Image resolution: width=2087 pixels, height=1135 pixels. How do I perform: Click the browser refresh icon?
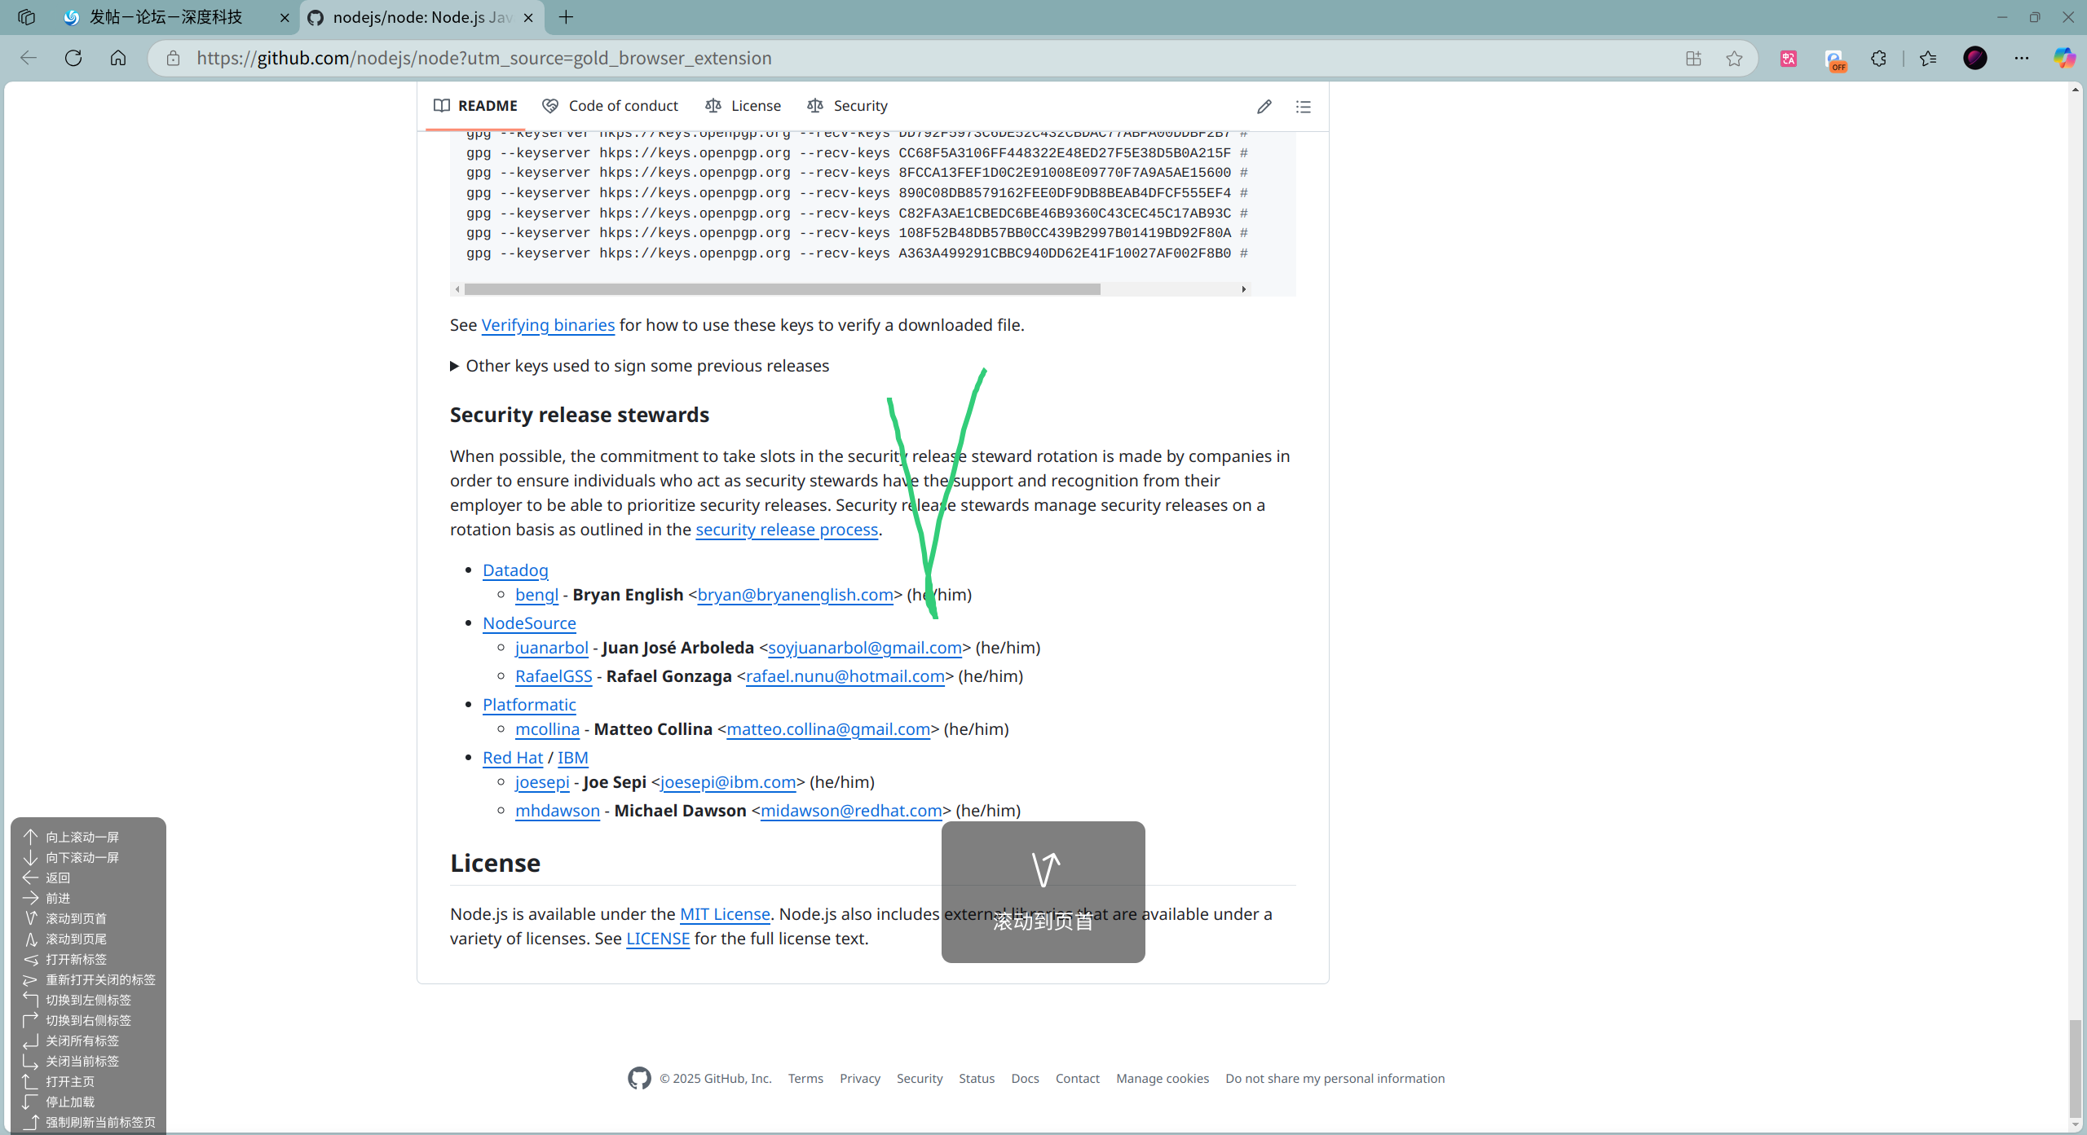[73, 58]
